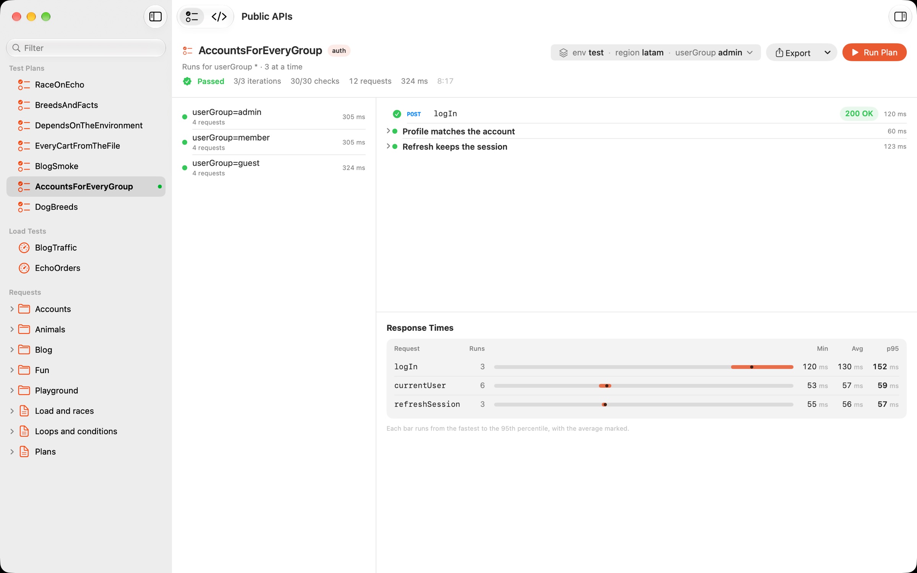
Task: Select the userGroup=admin iteration
Action: [x=274, y=117]
